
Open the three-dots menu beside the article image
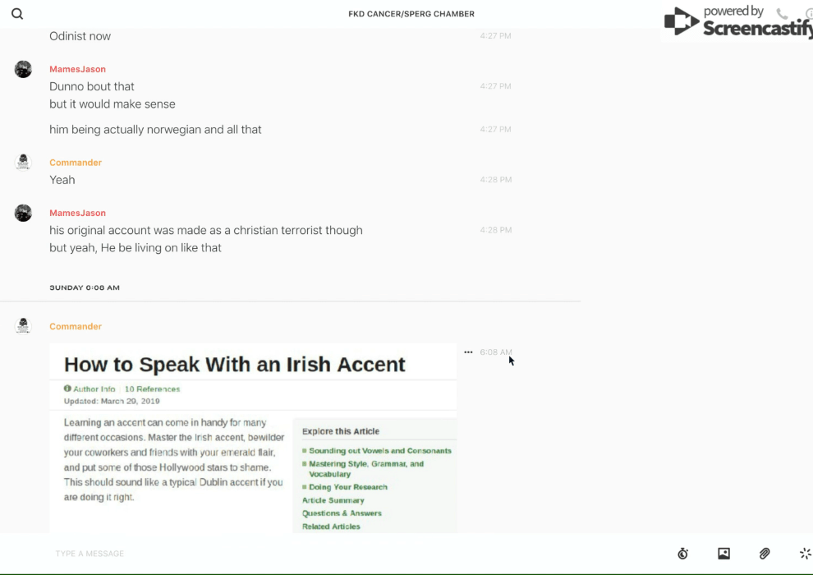468,352
